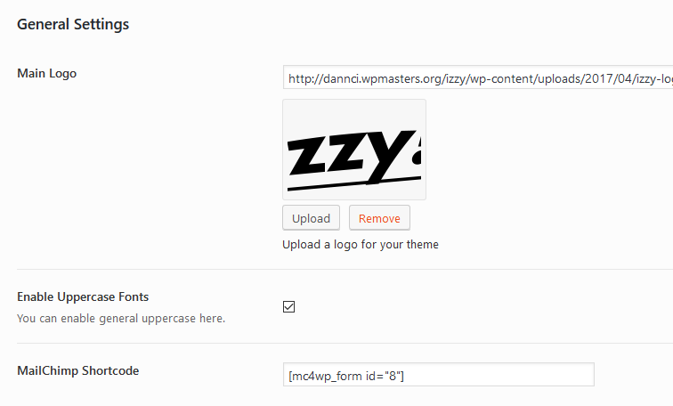Click the word 'Fonts' in the uppercase label
The image size is (673, 406).
(x=131, y=296)
